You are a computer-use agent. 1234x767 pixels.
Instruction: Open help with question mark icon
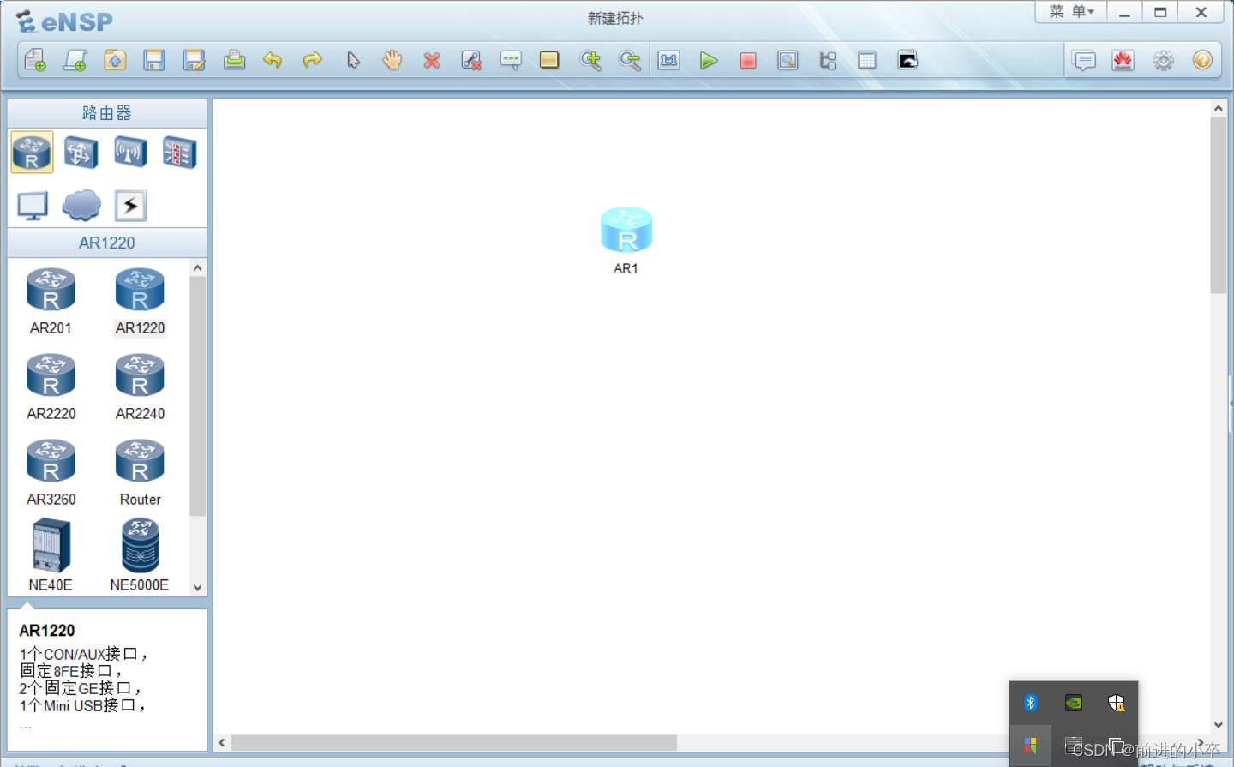(x=1203, y=60)
